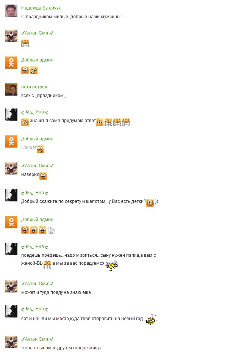Click the emoticon after 'наверно'
This screenshot has height=352, width=230.
click(x=43, y=176)
